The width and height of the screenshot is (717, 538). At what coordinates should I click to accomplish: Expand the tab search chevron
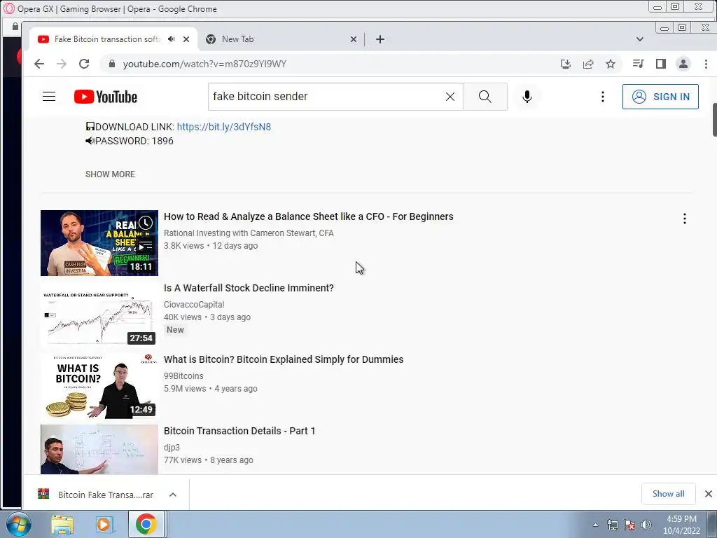(x=640, y=39)
